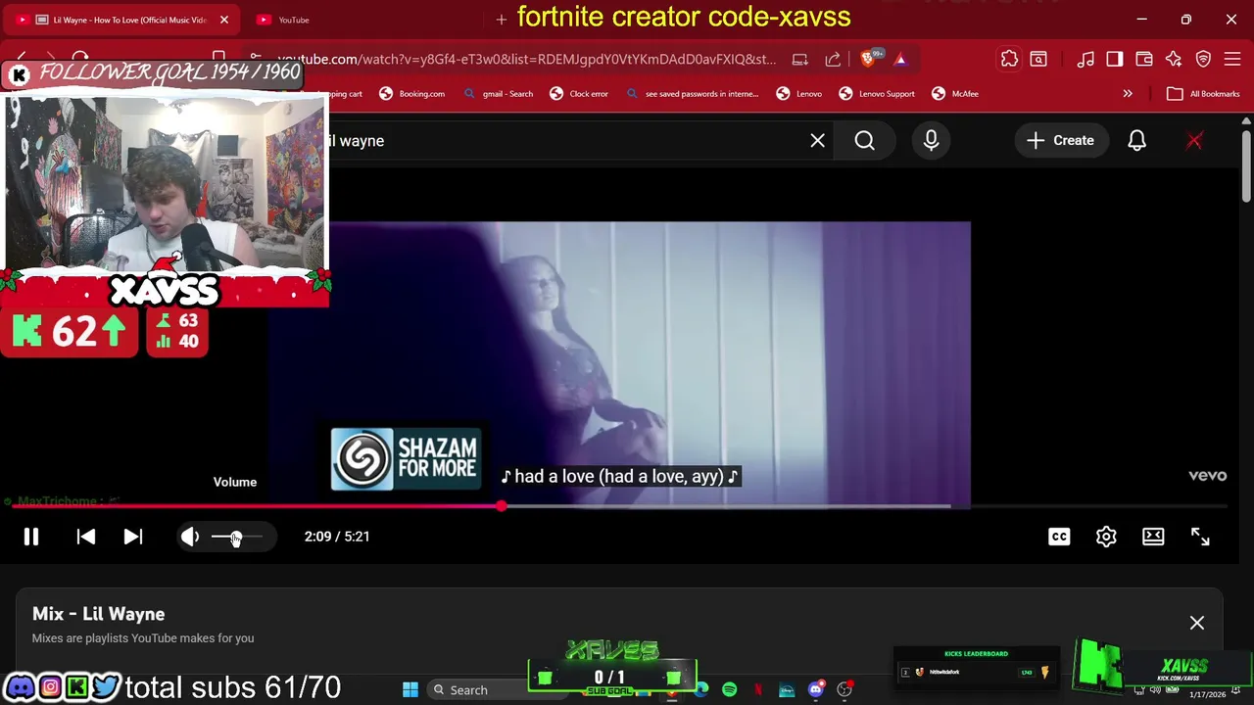The height and width of the screenshot is (705, 1254).
Task: Skip to the next video
Action: click(132, 537)
